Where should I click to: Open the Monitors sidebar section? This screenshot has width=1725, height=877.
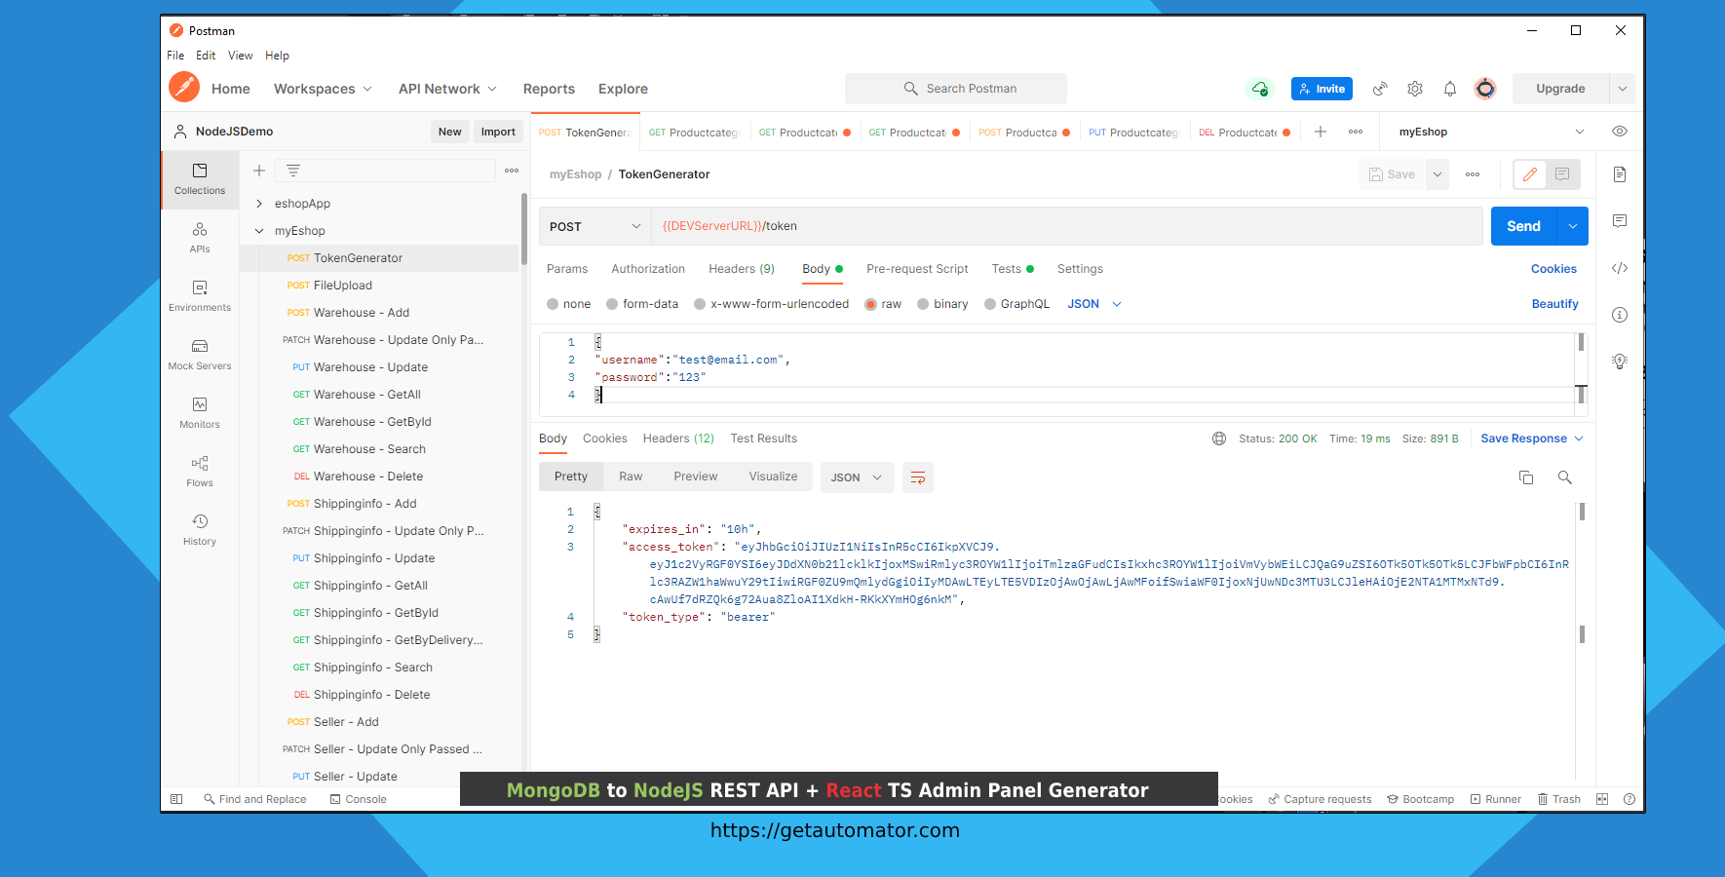(x=200, y=413)
